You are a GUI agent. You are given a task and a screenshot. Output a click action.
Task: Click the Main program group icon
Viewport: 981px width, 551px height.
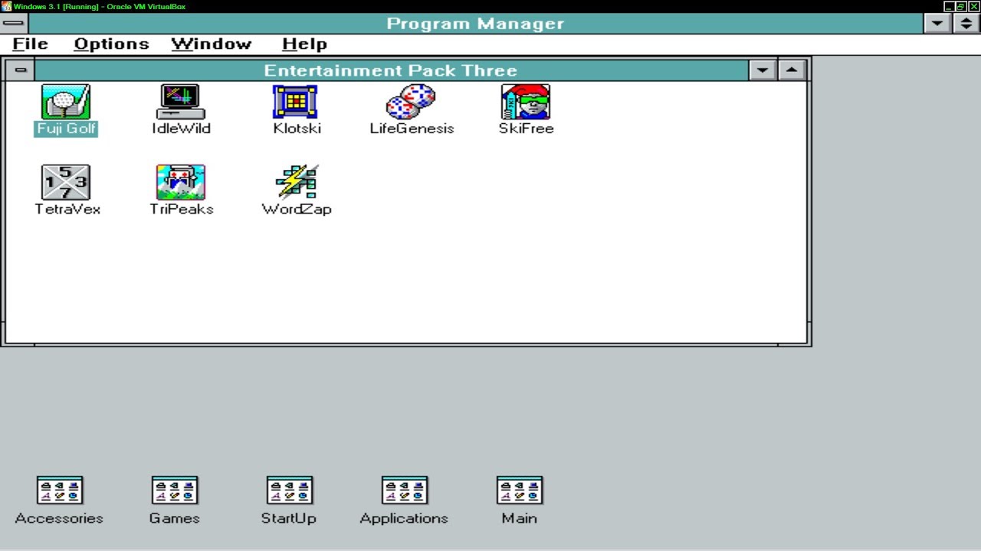[520, 491]
